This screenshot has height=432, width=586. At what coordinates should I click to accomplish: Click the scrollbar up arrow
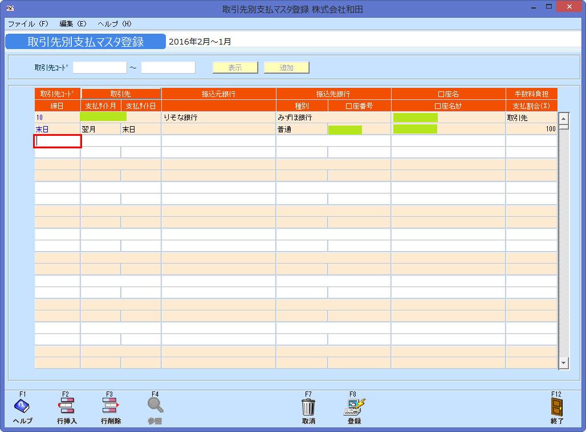point(563,118)
